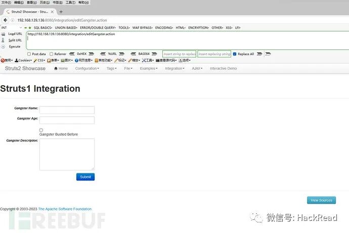Screen dimensions: 349x233
Task: Click the Gangster Description textarea
Action: click(x=67, y=154)
